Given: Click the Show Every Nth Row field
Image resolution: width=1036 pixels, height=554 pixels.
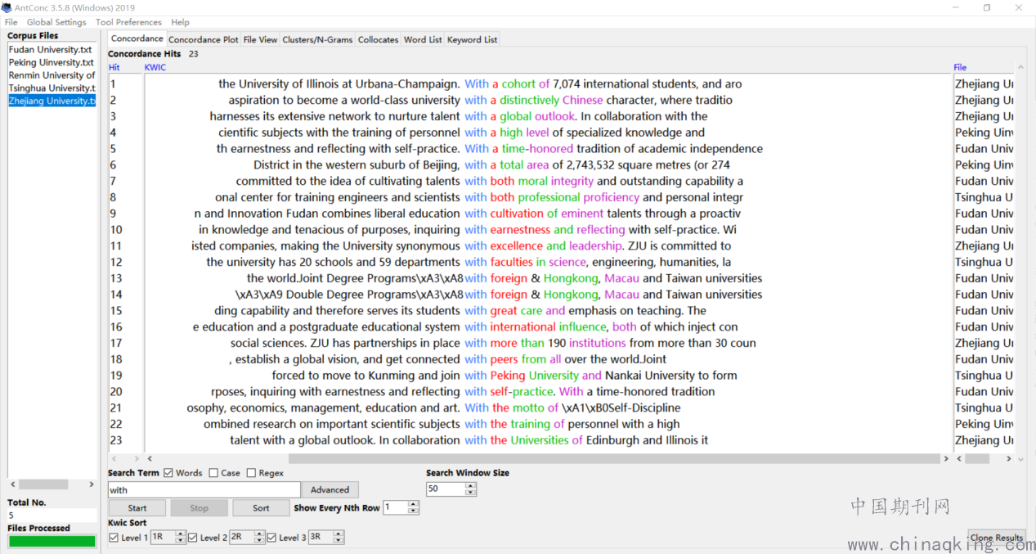Looking at the screenshot, I should pos(395,507).
